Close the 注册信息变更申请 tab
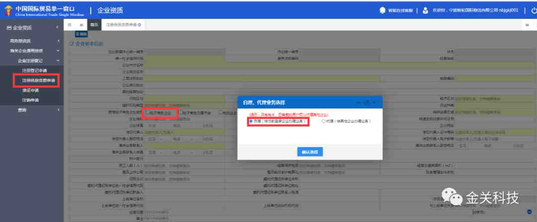The width and height of the screenshot is (537, 222). pos(139,24)
